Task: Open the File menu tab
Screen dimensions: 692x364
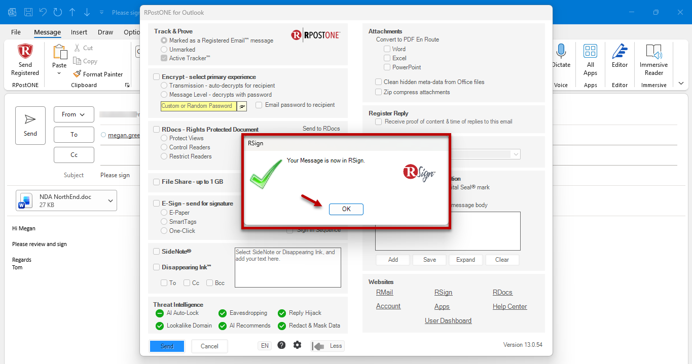Action: click(16, 32)
